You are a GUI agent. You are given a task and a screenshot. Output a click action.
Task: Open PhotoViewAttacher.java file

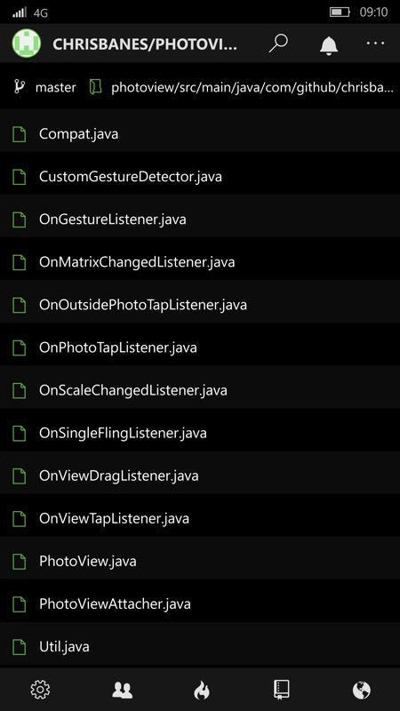click(200, 604)
